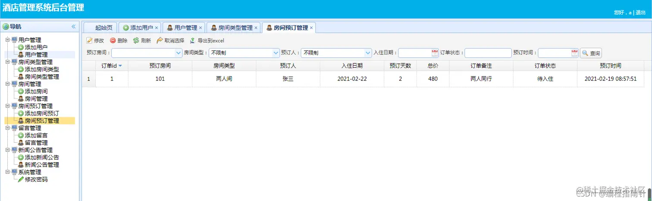Screen dimensions: 652x201
Task: Close the 房间预订管理 tab
Action: (311, 28)
